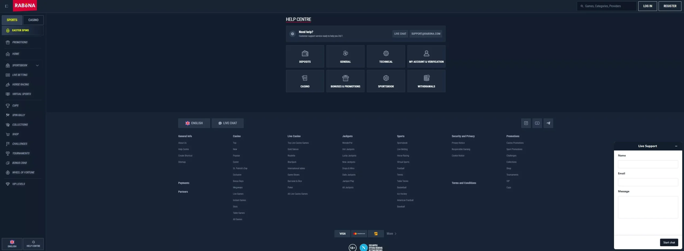The height and width of the screenshot is (251, 684).
Task: Open Spin Rally in the sidebar
Action: pyautogui.click(x=23, y=115)
